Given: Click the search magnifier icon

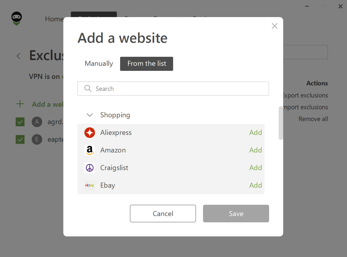Looking at the screenshot, I should coord(88,89).
